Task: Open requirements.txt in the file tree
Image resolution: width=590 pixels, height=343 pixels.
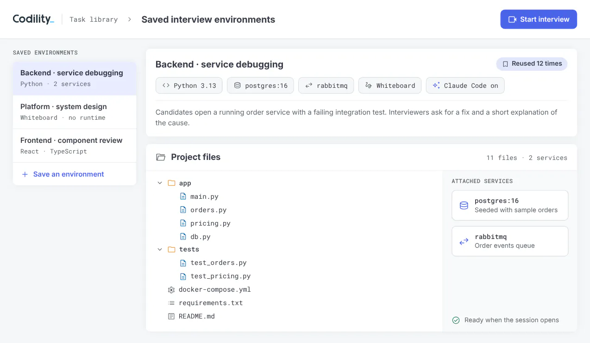Action: pyautogui.click(x=211, y=303)
